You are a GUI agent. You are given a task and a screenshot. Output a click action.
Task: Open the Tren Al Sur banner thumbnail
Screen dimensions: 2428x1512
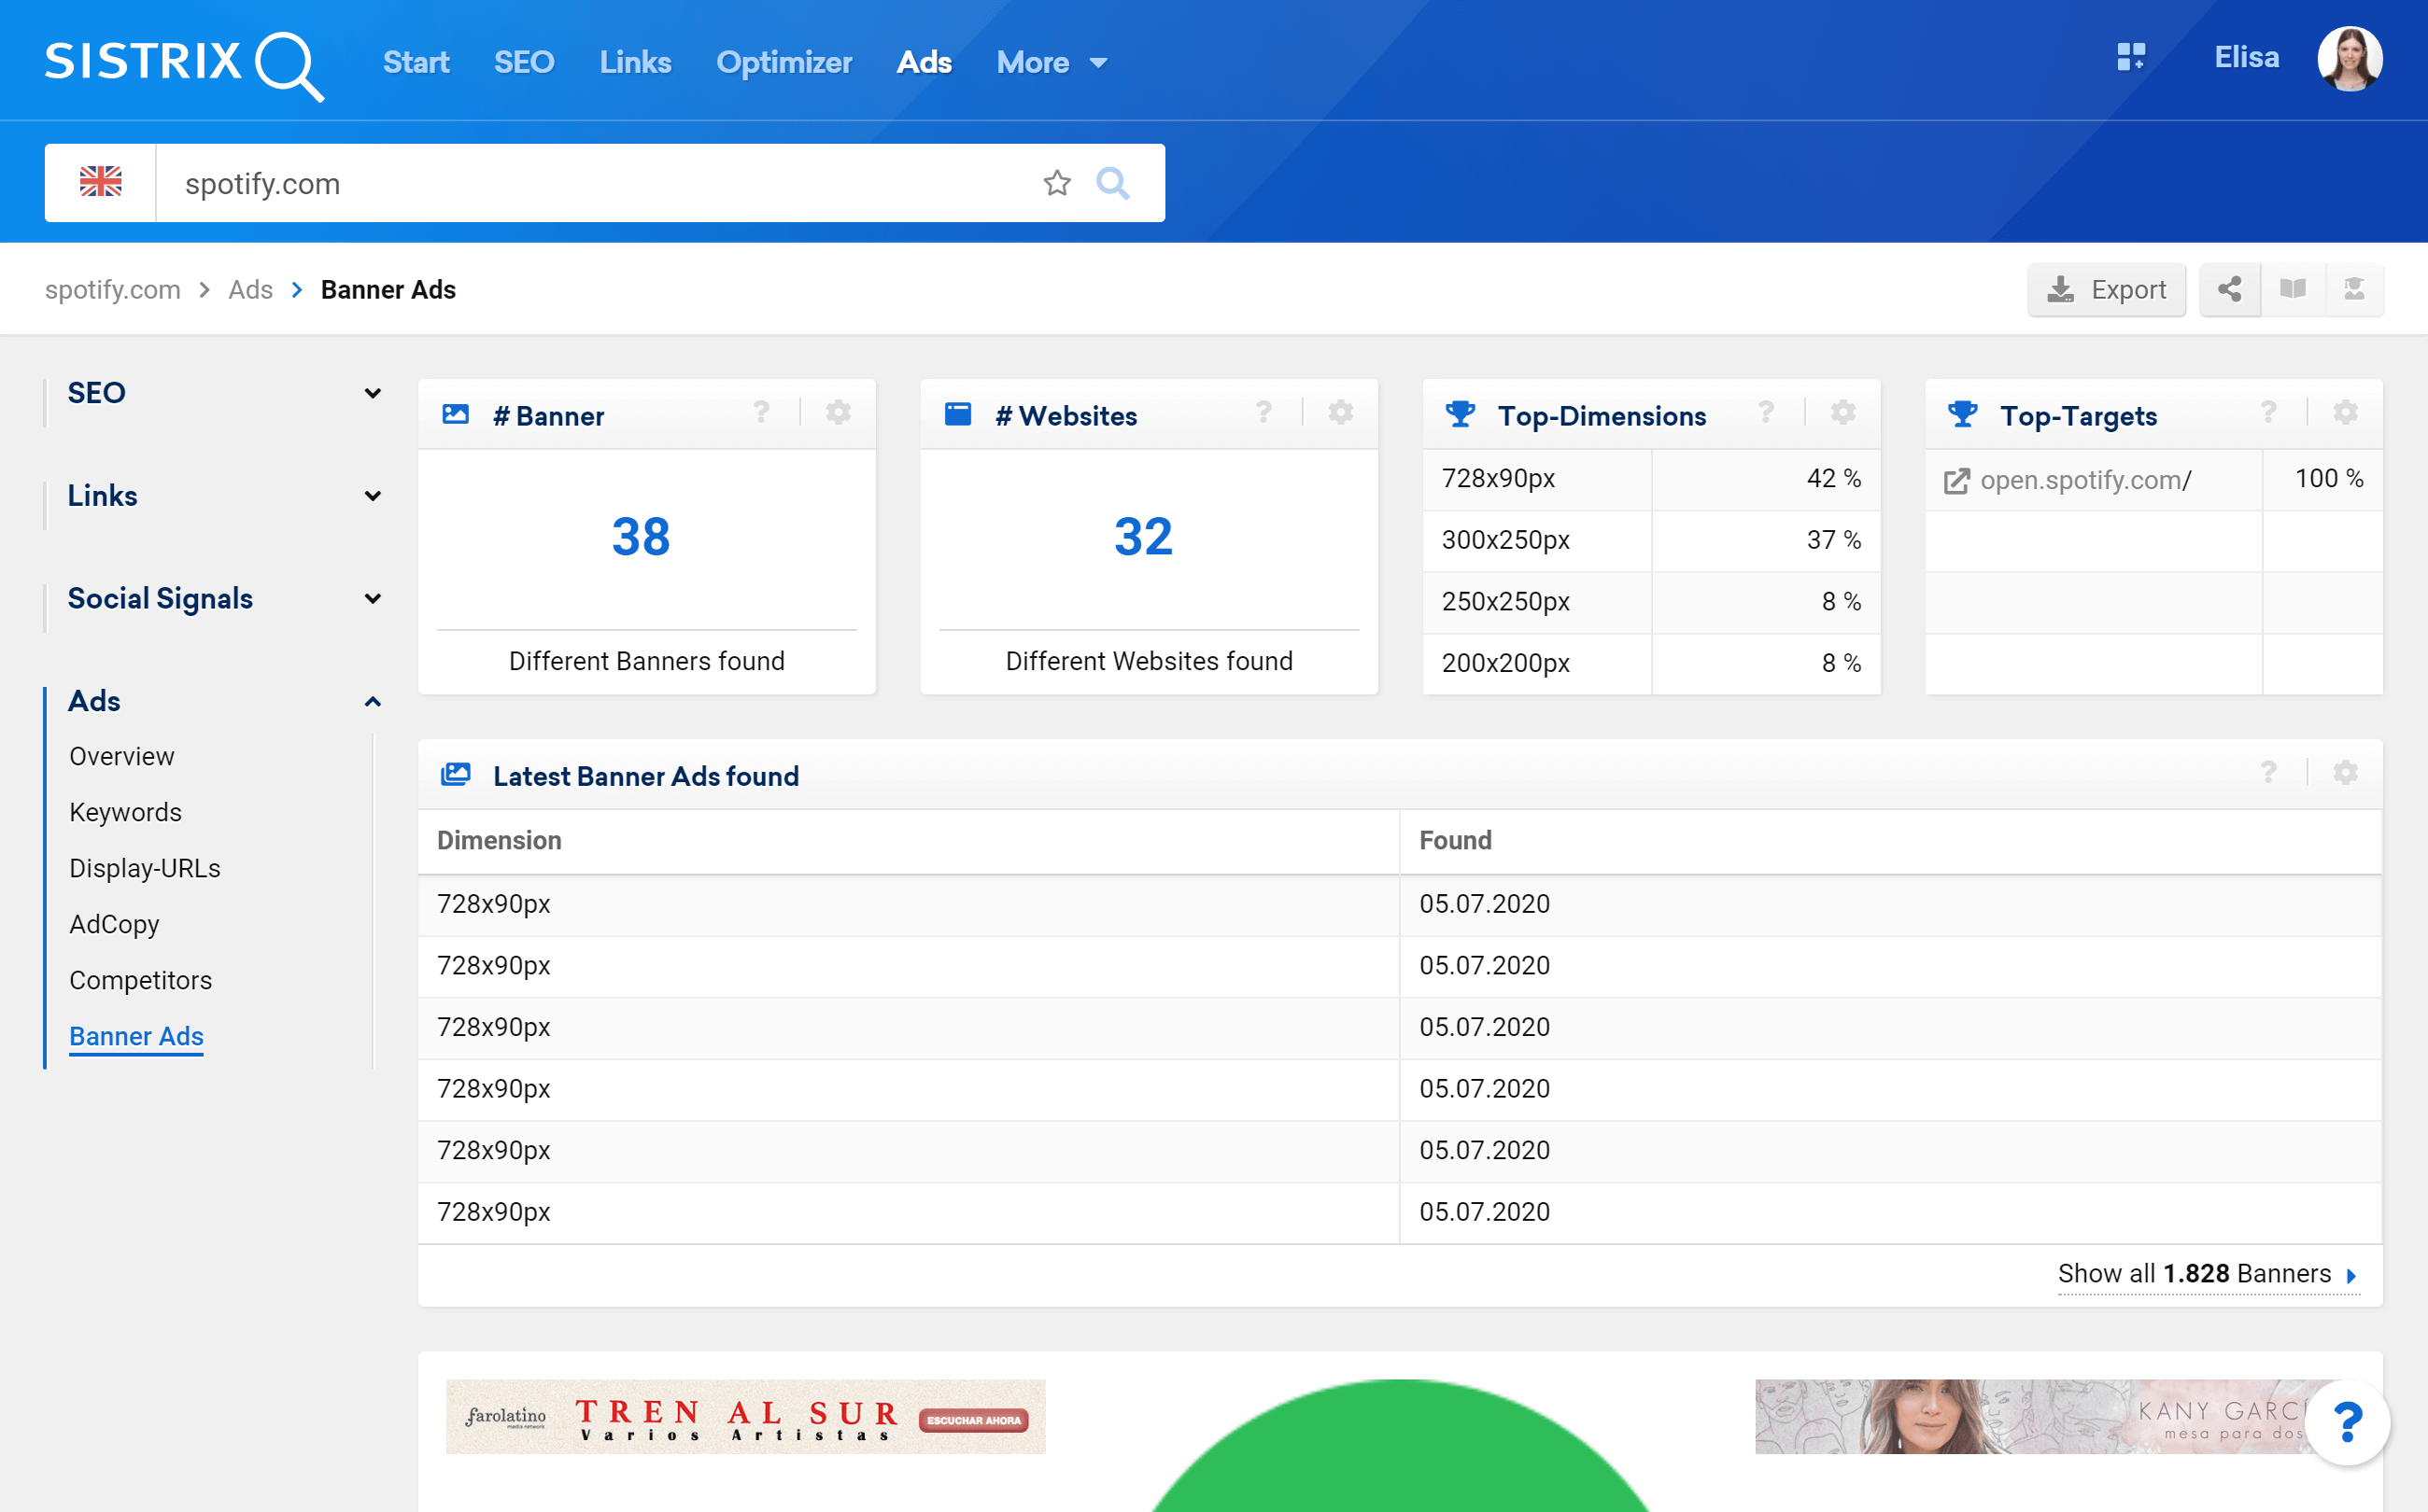tap(745, 1416)
